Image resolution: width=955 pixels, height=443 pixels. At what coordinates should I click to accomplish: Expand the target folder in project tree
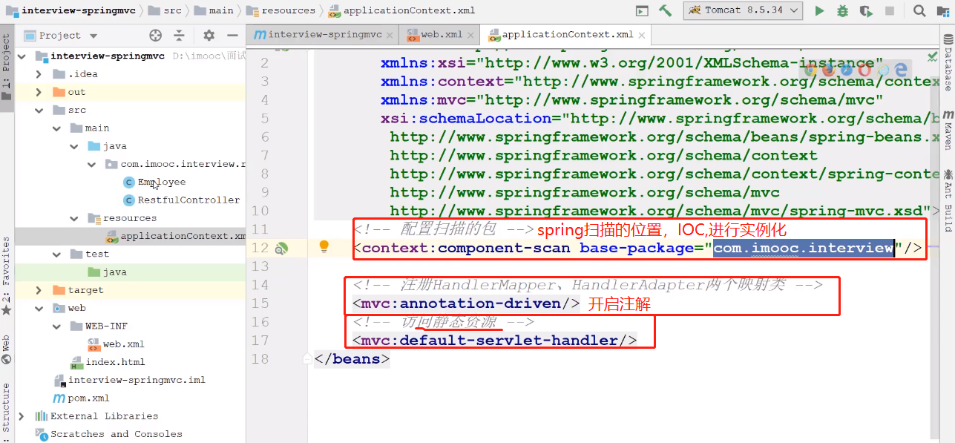[x=39, y=290]
